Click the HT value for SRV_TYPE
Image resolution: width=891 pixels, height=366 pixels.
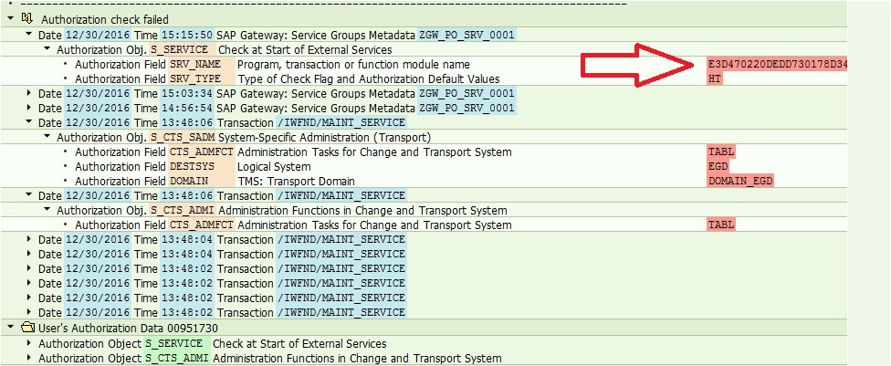click(x=715, y=78)
